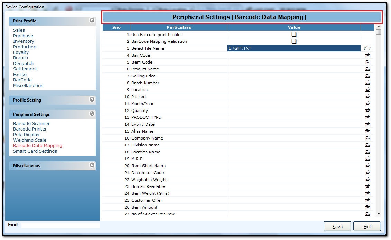Click keyboard icon in Packed row
Viewport: 391px width, 240px height.
(367, 97)
